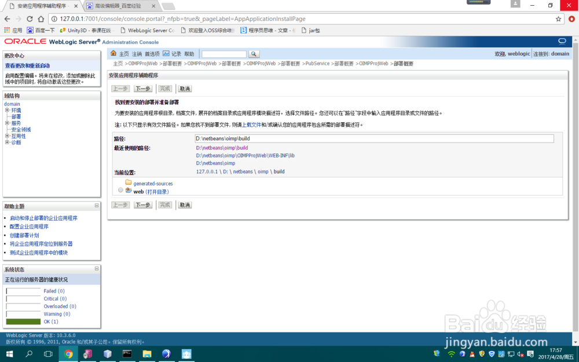The width and height of the screenshot is (579, 362).
Task: Open browser home page icon
Action: coord(41,19)
